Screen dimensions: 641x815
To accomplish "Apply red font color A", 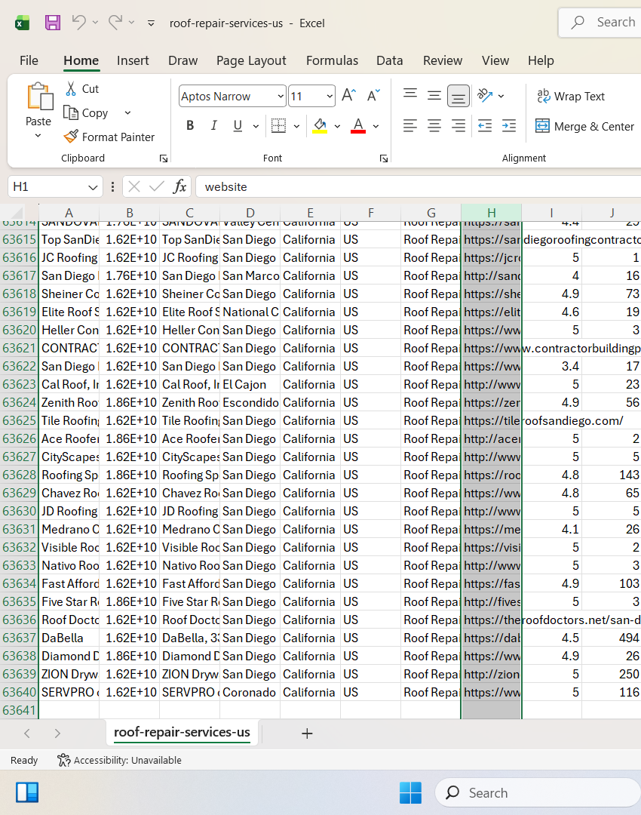I will (358, 125).
